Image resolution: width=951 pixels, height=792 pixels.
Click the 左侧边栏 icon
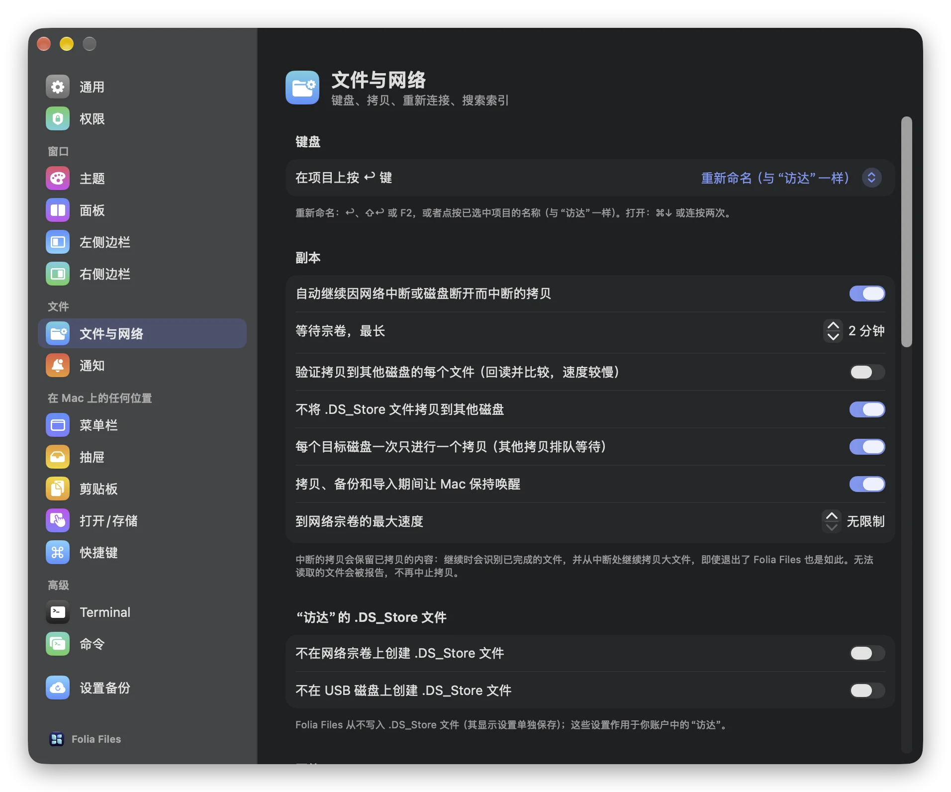coord(58,242)
